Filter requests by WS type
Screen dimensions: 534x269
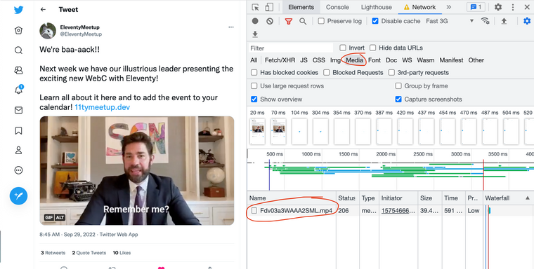[x=407, y=60]
